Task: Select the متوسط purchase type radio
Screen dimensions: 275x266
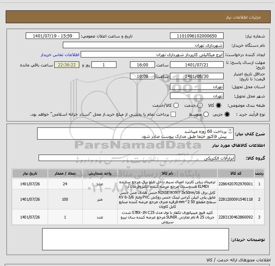Action: tap(206, 115)
